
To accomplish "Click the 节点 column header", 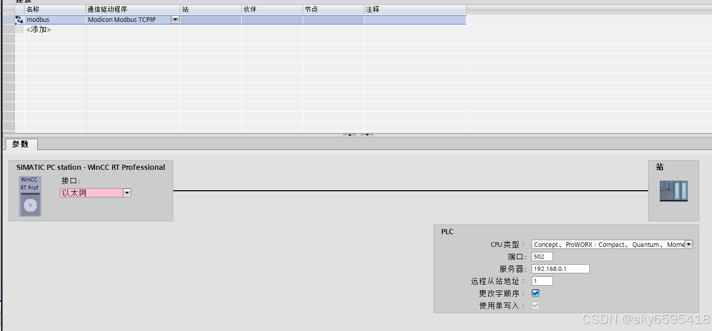I will [333, 10].
